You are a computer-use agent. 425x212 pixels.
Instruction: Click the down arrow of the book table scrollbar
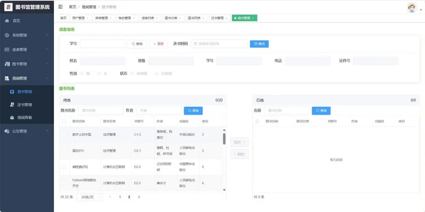click(x=224, y=190)
